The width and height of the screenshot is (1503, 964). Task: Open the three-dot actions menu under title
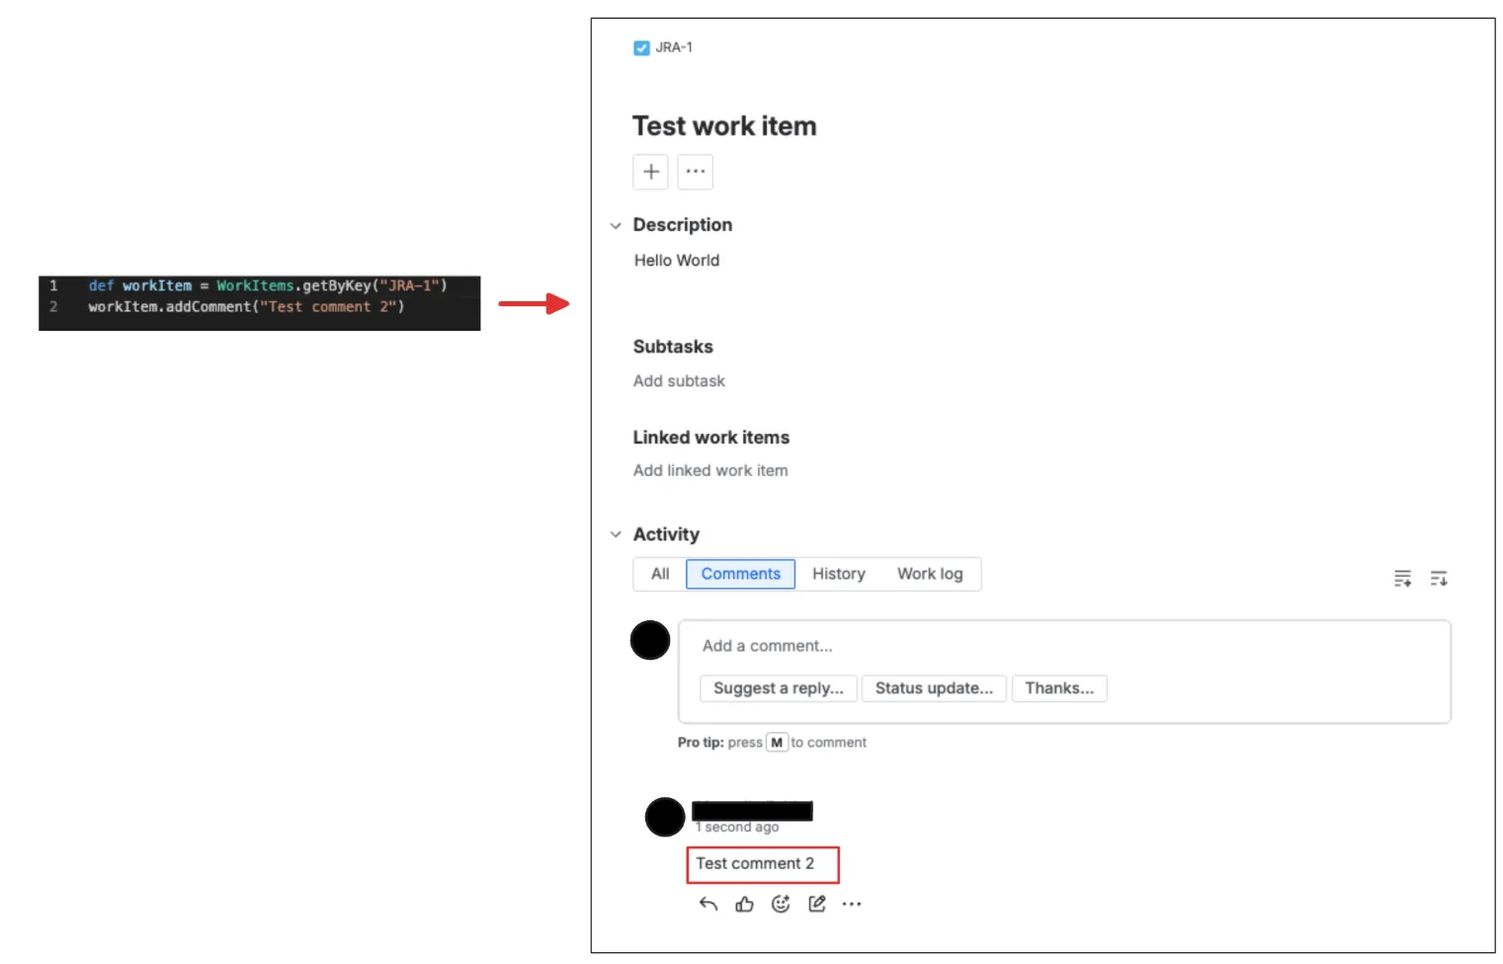[x=696, y=172]
